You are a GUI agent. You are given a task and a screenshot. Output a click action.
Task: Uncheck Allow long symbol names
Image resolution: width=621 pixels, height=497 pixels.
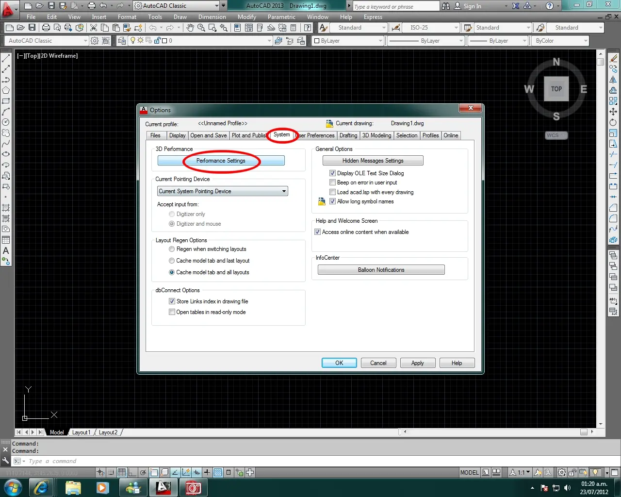coord(332,201)
